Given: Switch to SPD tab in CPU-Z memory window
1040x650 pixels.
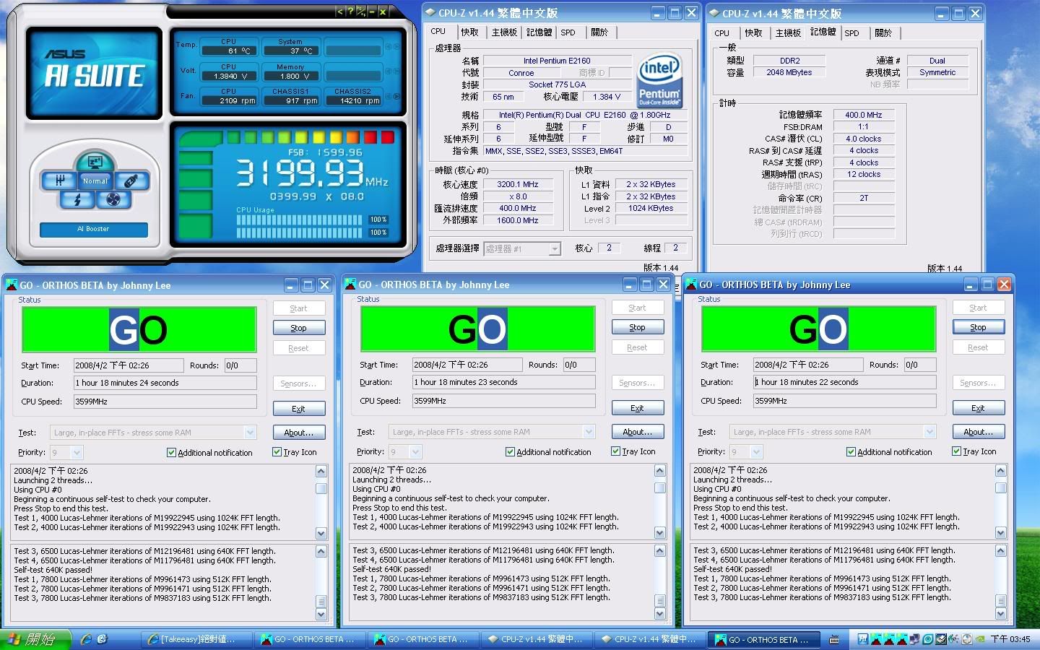Looking at the screenshot, I should (852, 33).
